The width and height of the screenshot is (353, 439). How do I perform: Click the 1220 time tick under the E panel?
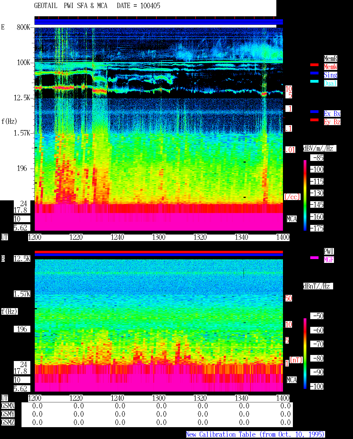pos(76,237)
